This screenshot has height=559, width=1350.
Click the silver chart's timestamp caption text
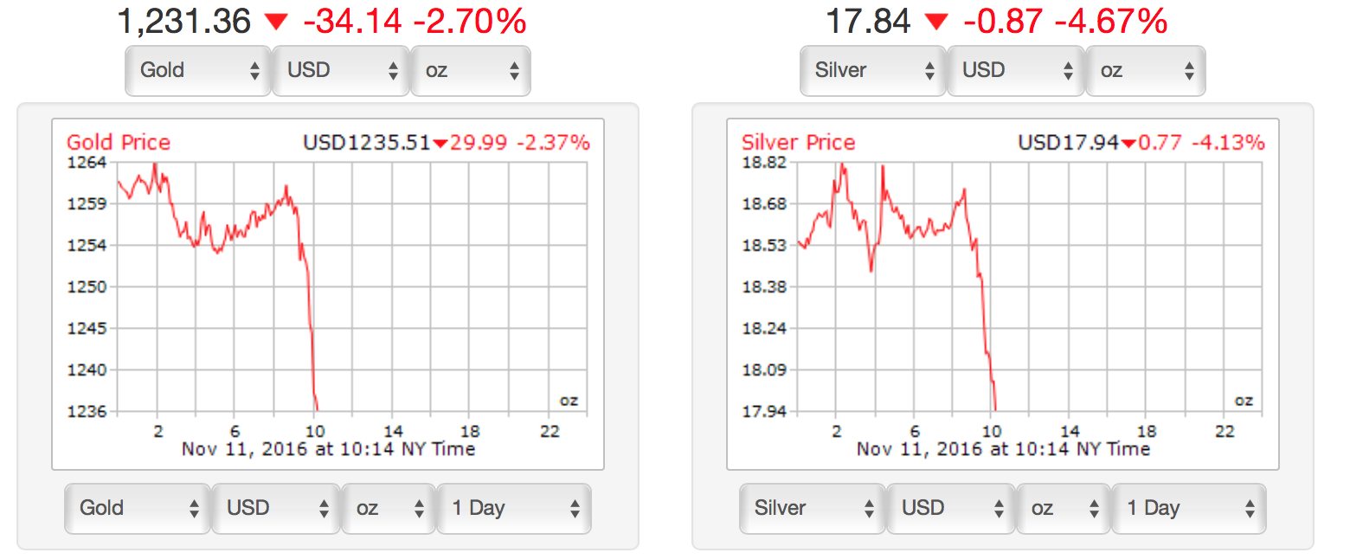click(x=1003, y=449)
